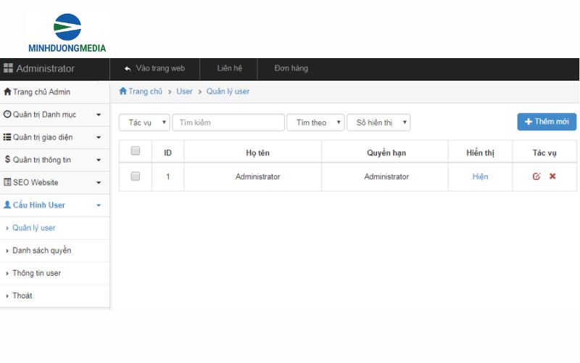Expand the Quản trị Danh mục sidebar menu

coord(54,115)
